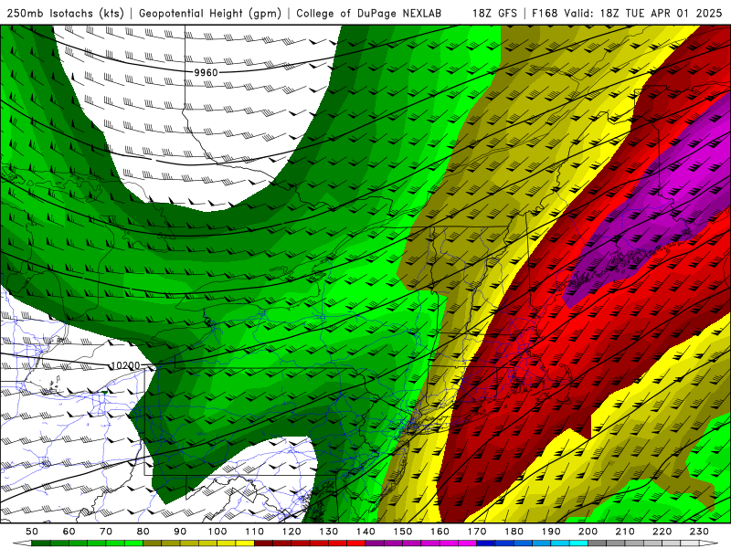Click the '50' value on the color scale
Screen dimensions: 731x548
[x=32, y=532]
